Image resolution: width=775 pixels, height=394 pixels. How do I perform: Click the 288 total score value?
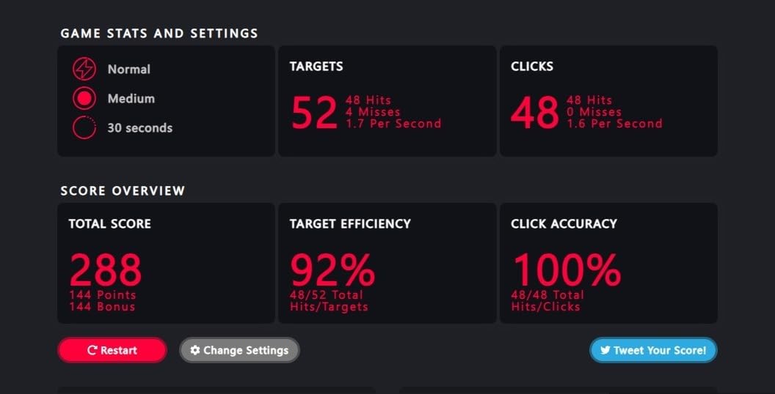tap(106, 270)
